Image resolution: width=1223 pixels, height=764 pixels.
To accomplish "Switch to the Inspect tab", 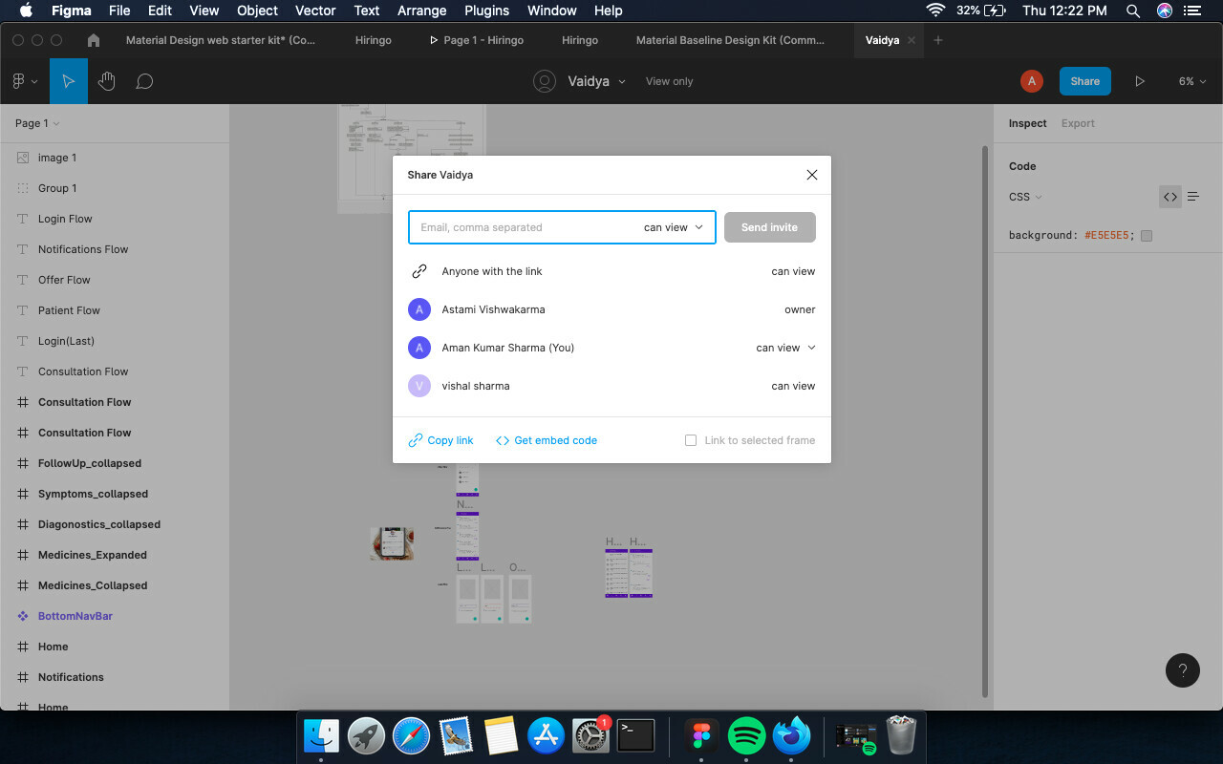I will coord(1027,123).
